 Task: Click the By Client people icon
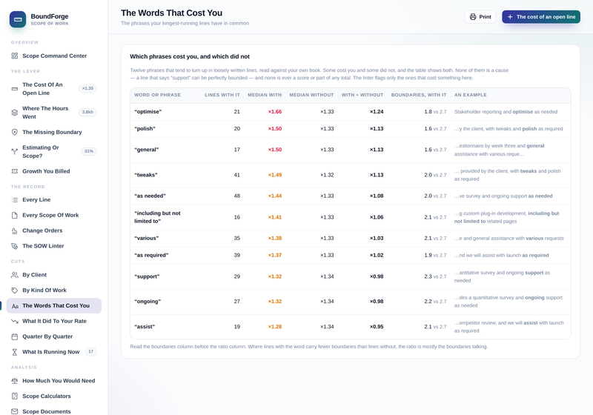(14, 275)
